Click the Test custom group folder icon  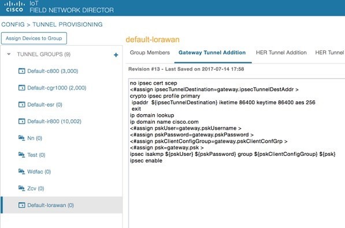(21, 155)
